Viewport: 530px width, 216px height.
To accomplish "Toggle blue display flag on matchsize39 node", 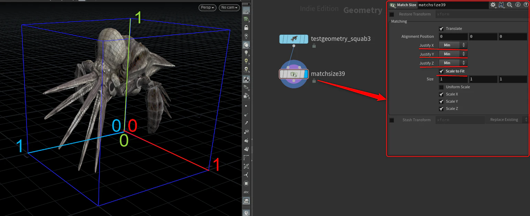I will [x=306, y=74].
